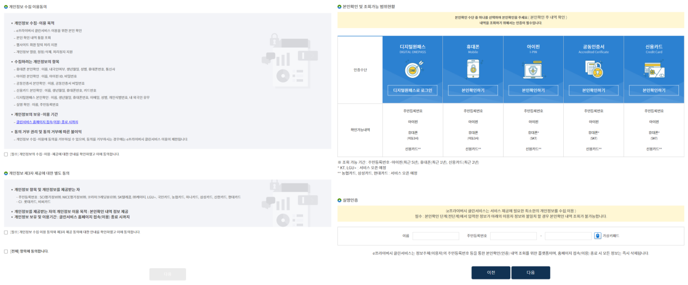Viewport: 688px width, 285px height.
Task: Click 본인확인하기 under 아이핀 I-PIN
Action: (533, 90)
